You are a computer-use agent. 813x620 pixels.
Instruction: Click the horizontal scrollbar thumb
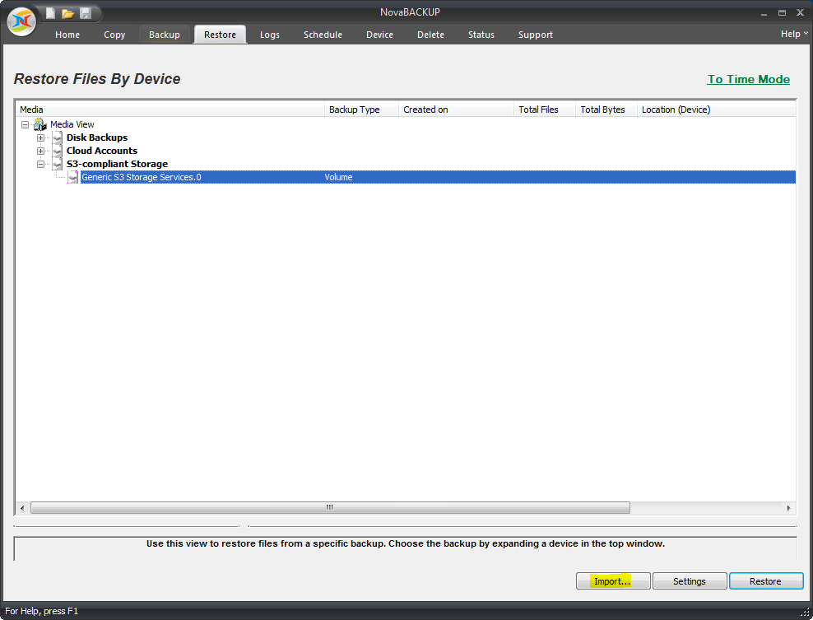point(330,508)
